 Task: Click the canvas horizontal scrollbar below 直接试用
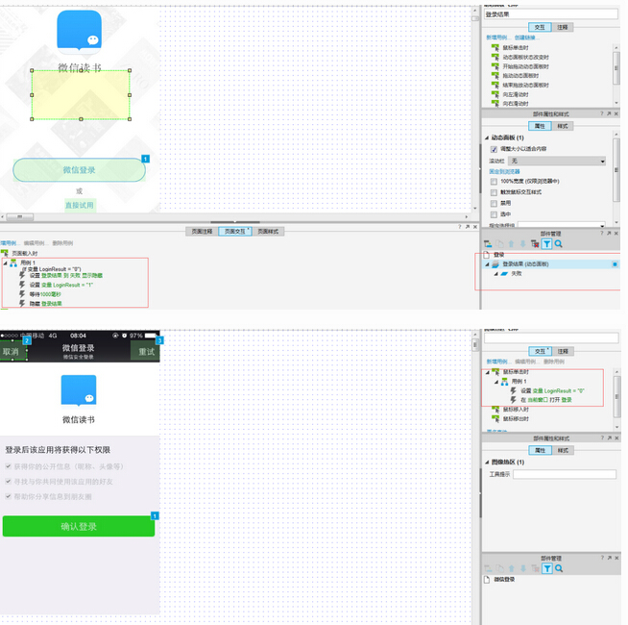19,217
